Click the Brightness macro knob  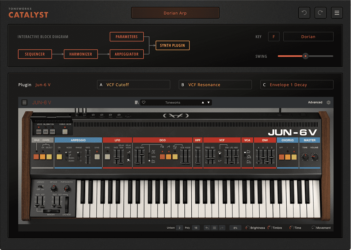click(248, 227)
